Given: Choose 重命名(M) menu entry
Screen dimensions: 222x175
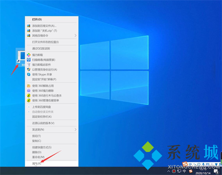Looking at the screenshot, I should (52, 157).
